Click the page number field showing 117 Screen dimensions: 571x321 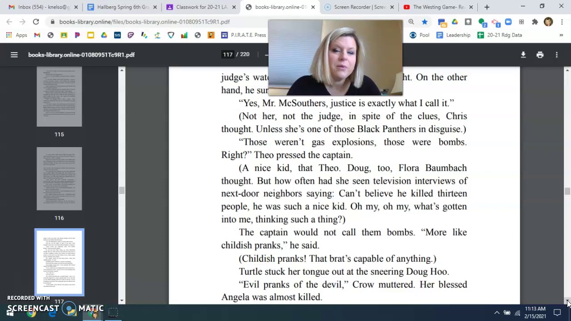[x=228, y=54]
